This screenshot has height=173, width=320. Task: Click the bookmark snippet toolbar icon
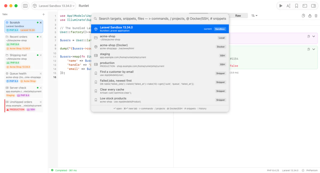(297, 6)
